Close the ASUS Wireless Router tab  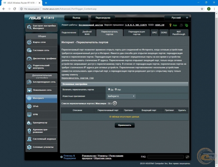[39, 3]
